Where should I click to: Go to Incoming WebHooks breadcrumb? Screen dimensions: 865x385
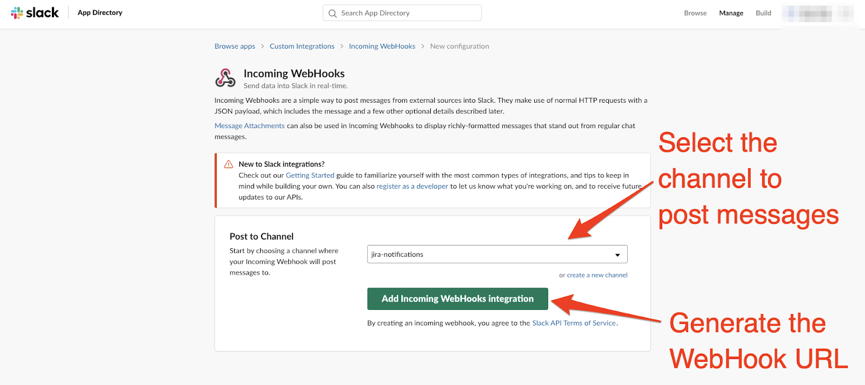[382, 47]
